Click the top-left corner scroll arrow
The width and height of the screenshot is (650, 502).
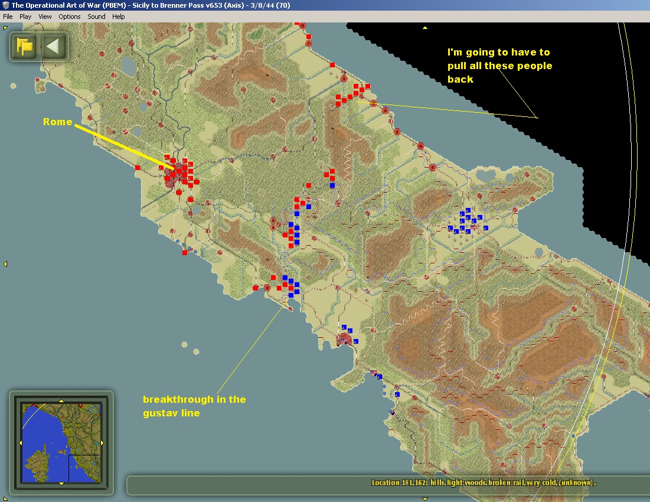[5, 28]
